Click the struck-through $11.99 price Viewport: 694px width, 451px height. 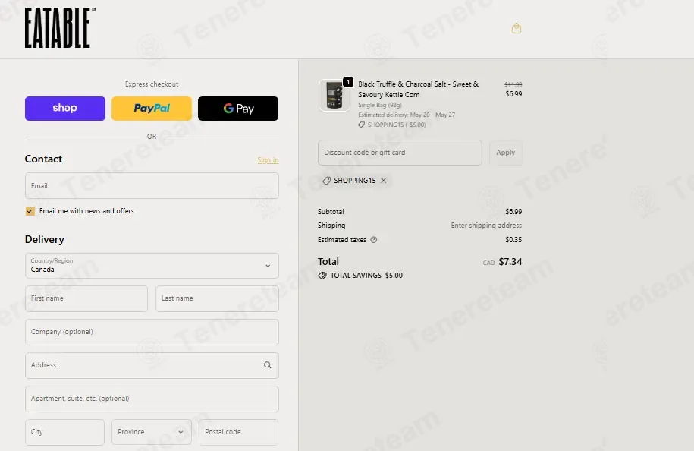tap(513, 84)
